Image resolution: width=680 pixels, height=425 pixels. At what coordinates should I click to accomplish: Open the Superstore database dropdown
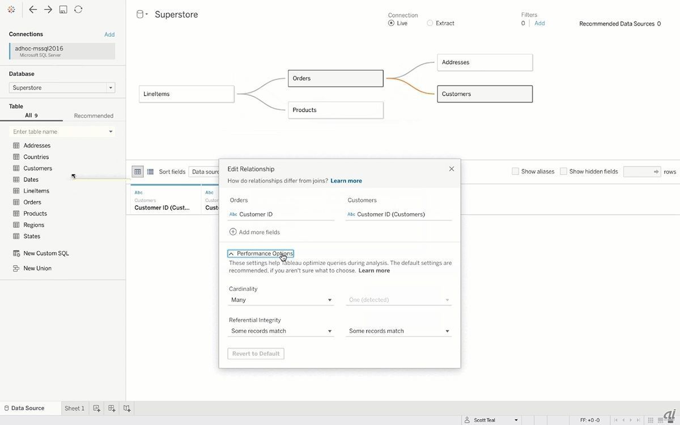pos(110,88)
